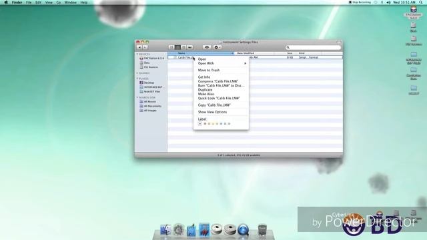Click the no-label X swatch
427x240 pixels.
200,124
